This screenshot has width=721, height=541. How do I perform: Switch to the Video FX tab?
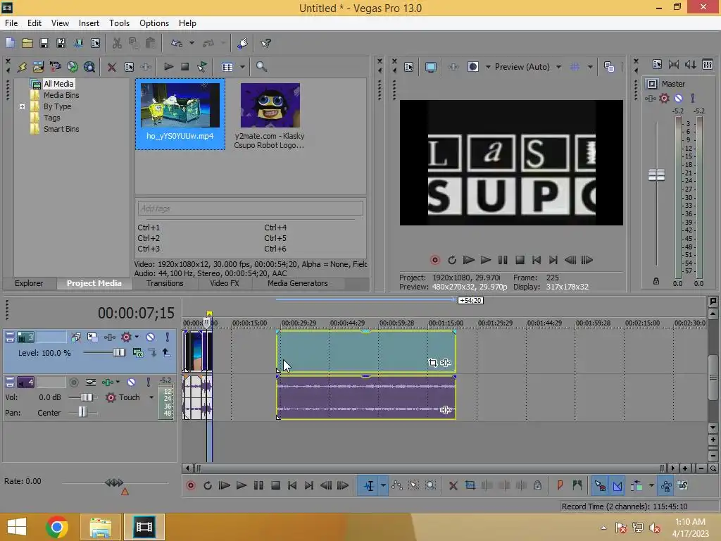225,283
